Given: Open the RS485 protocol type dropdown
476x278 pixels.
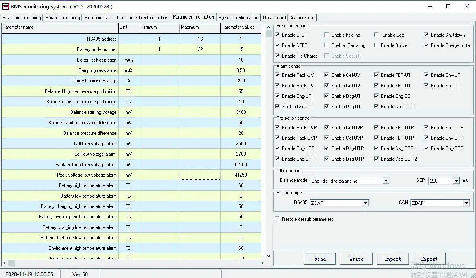Looking at the screenshot, I should (366, 203).
